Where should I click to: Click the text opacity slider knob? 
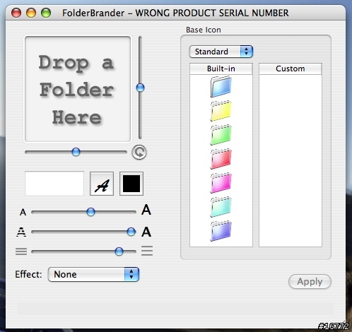pos(131,232)
